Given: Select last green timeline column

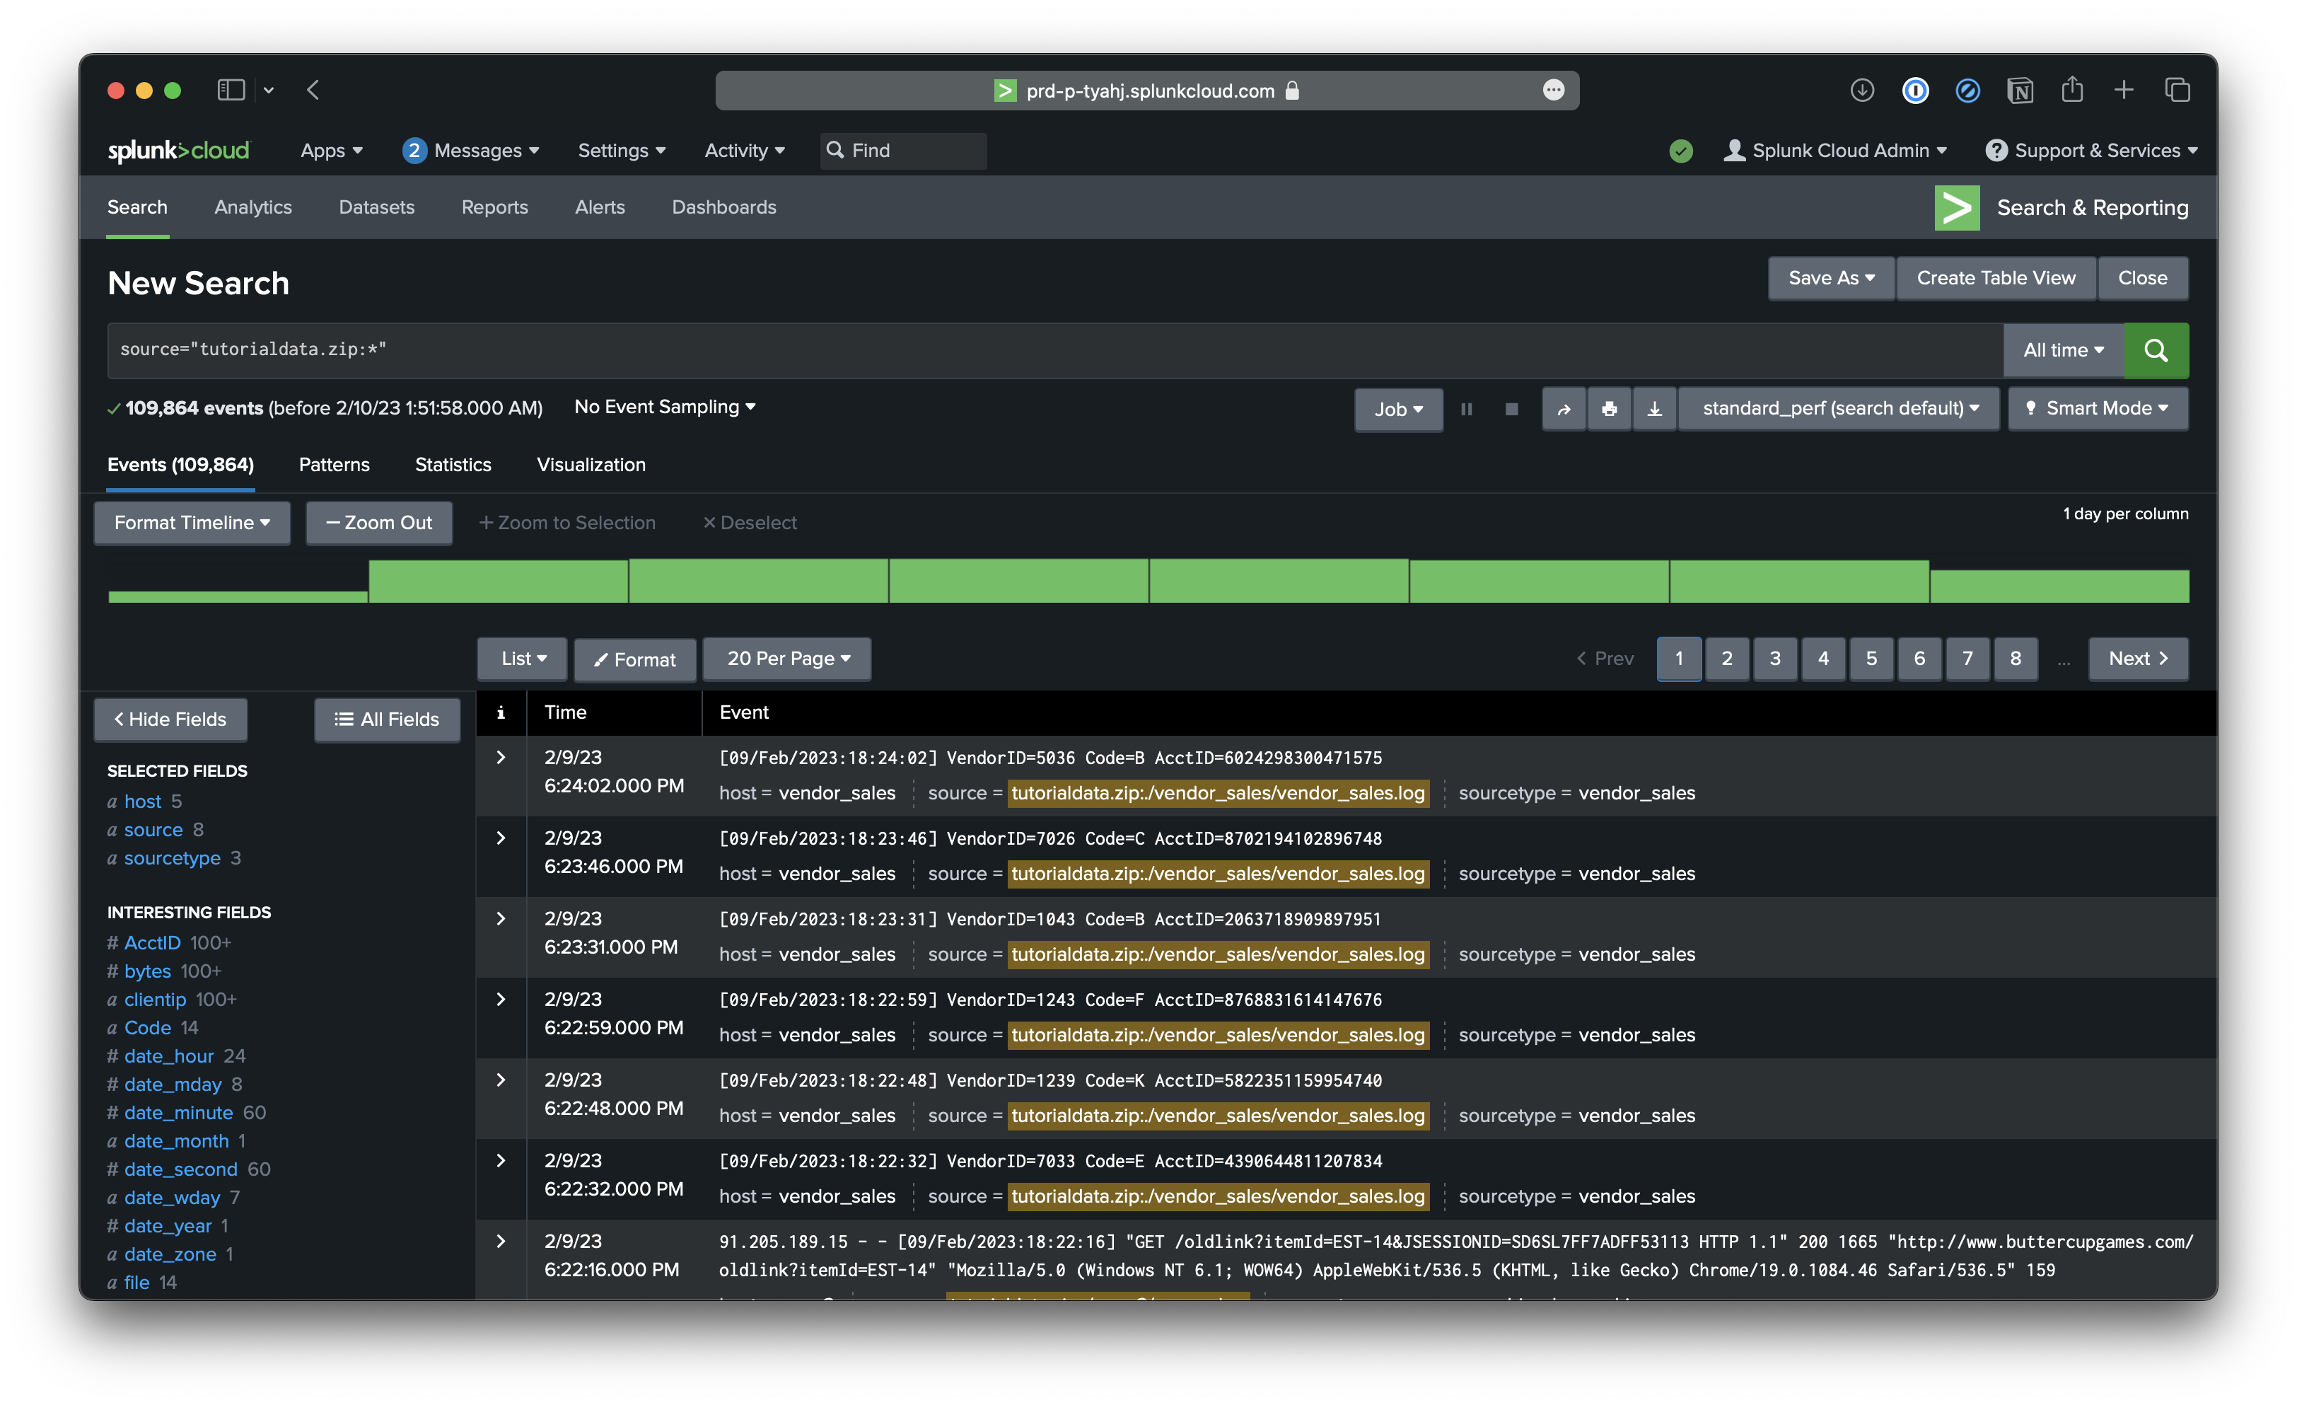Looking at the screenshot, I should click(2059, 586).
